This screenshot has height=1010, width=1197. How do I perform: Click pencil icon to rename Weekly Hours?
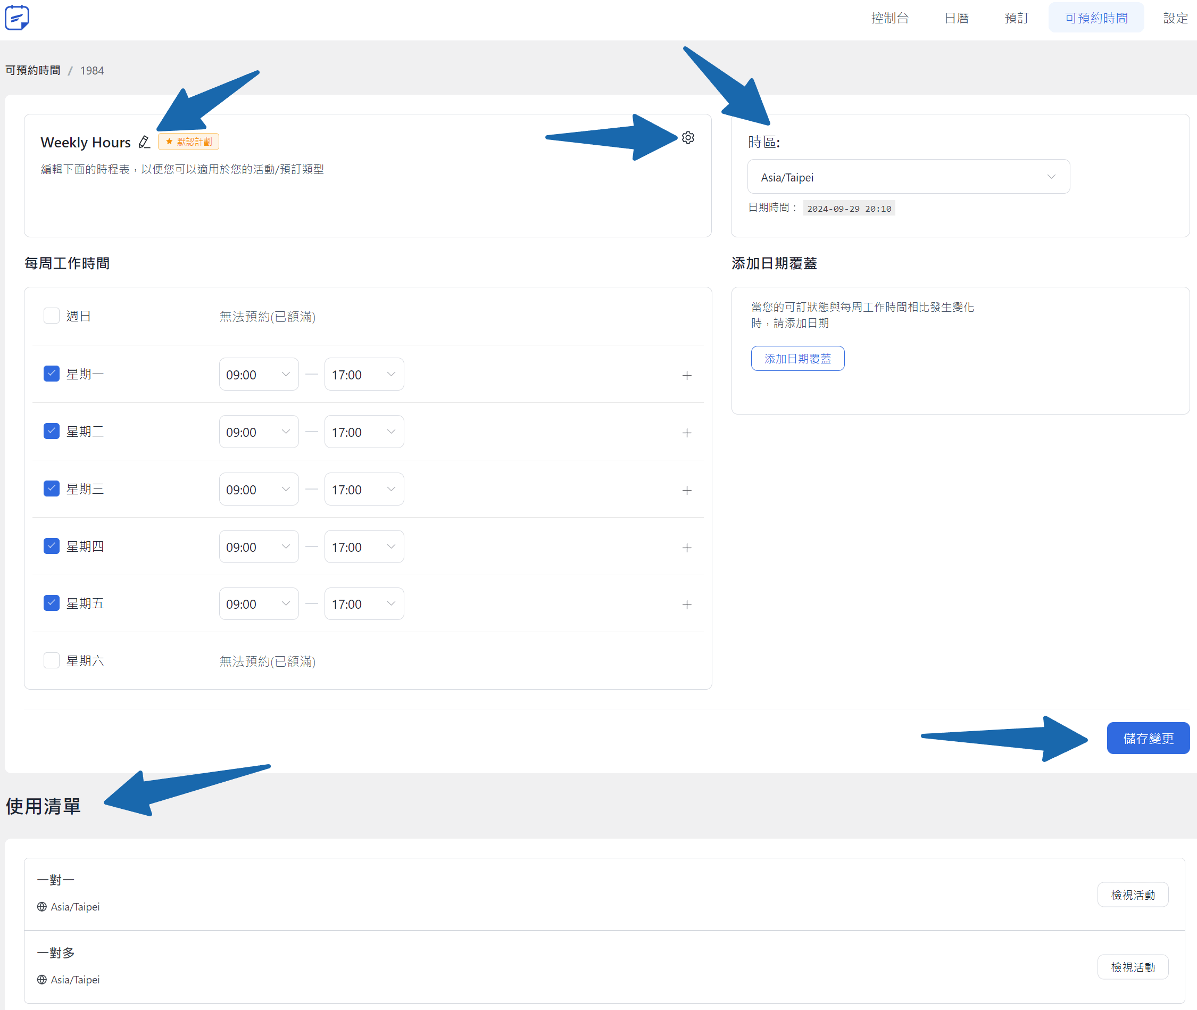[x=144, y=142]
